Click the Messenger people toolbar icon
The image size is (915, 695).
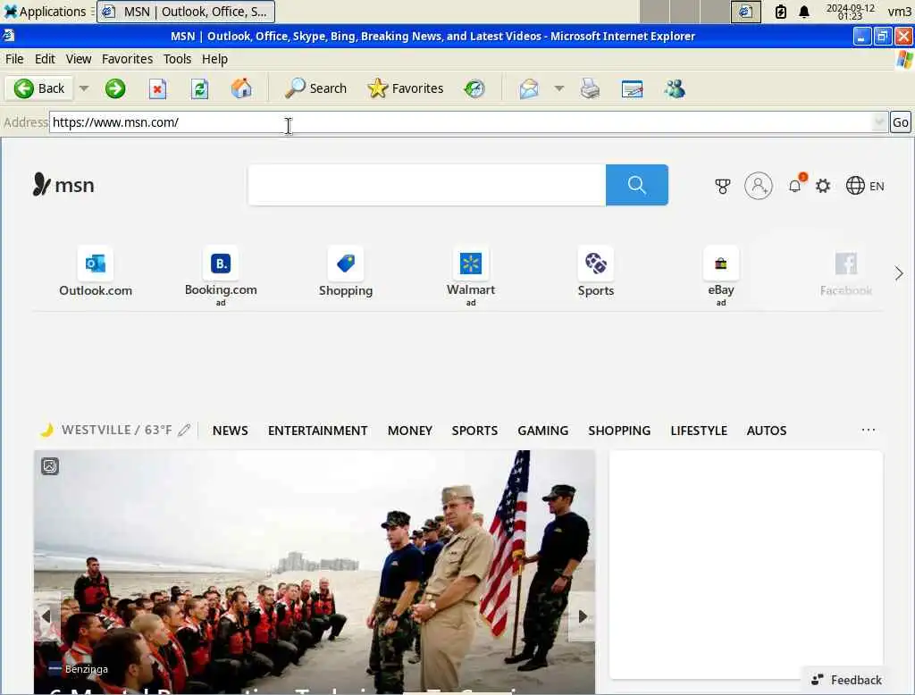coord(675,88)
